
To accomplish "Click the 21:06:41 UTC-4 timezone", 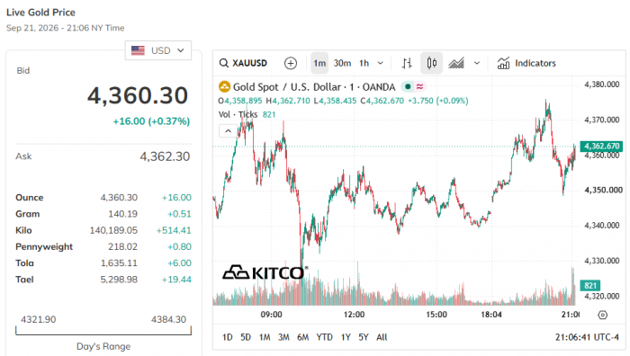I will point(587,337).
